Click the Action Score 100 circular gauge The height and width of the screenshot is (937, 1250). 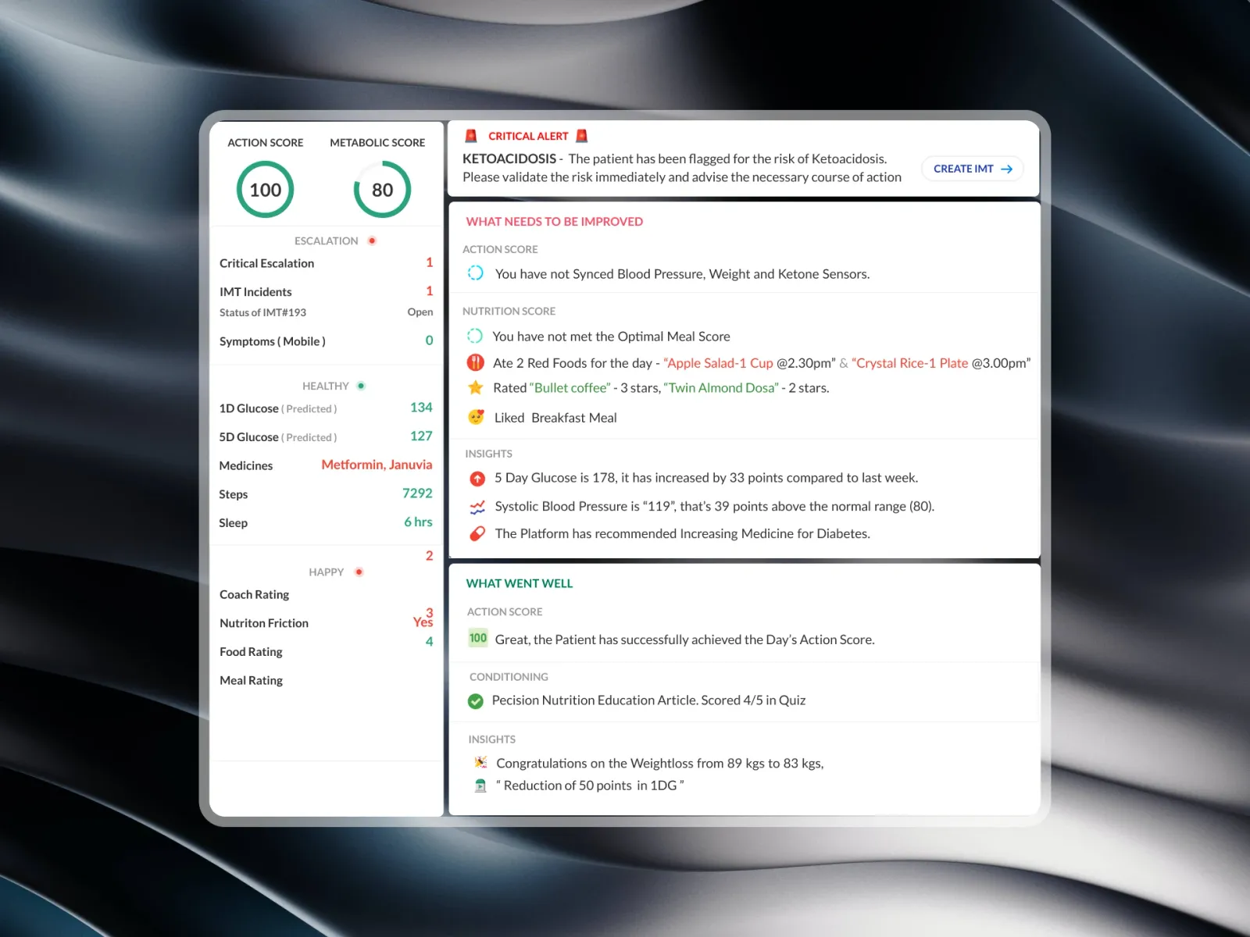point(266,190)
